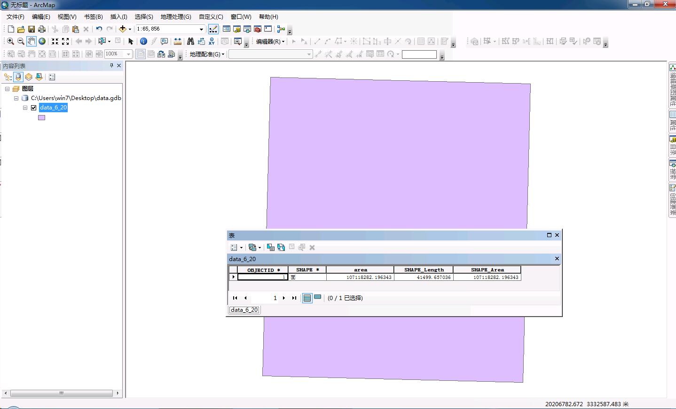Open the 自定义(C) menu

211,17
